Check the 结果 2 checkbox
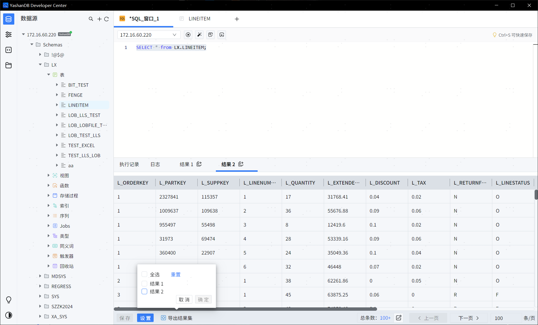 144,291
